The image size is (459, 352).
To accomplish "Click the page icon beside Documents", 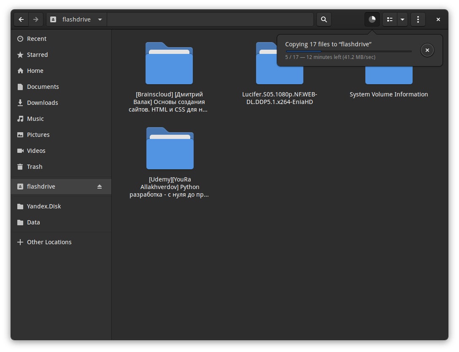I will coord(20,87).
